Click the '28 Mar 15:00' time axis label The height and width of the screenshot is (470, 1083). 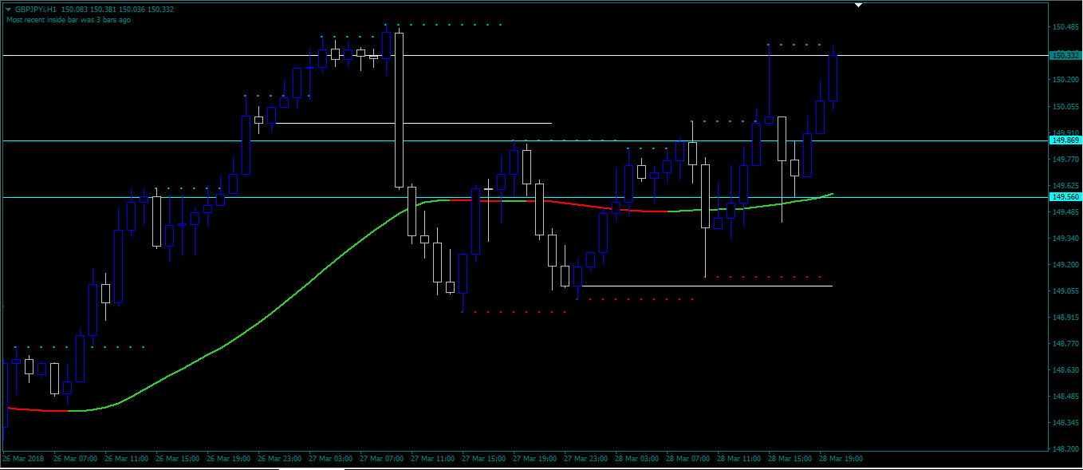(x=790, y=459)
